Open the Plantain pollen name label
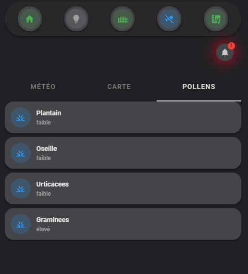 coord(49,113)
